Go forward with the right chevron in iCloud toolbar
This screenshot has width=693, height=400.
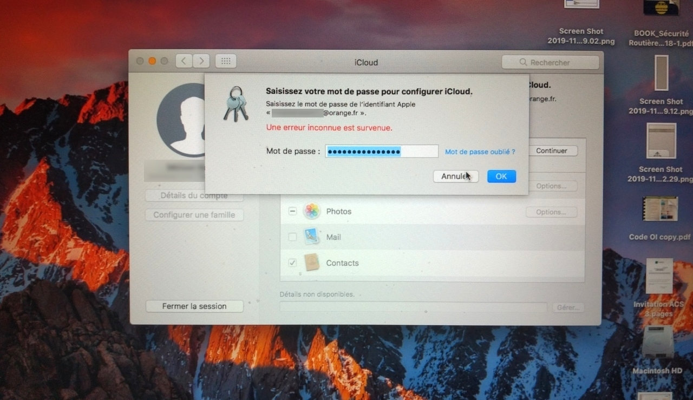coord(201,61)
